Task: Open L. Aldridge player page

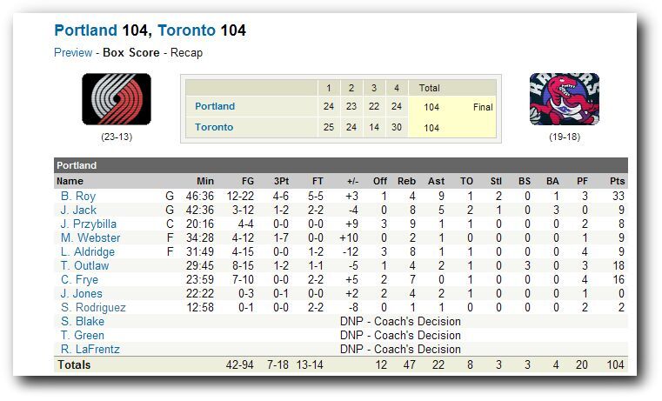Action: tap(88, 251)
